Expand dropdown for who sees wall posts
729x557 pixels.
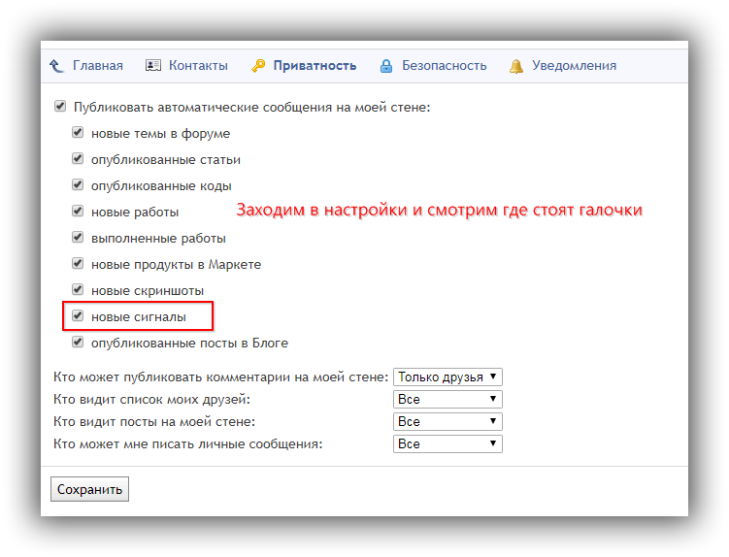(x=447, y=422)
